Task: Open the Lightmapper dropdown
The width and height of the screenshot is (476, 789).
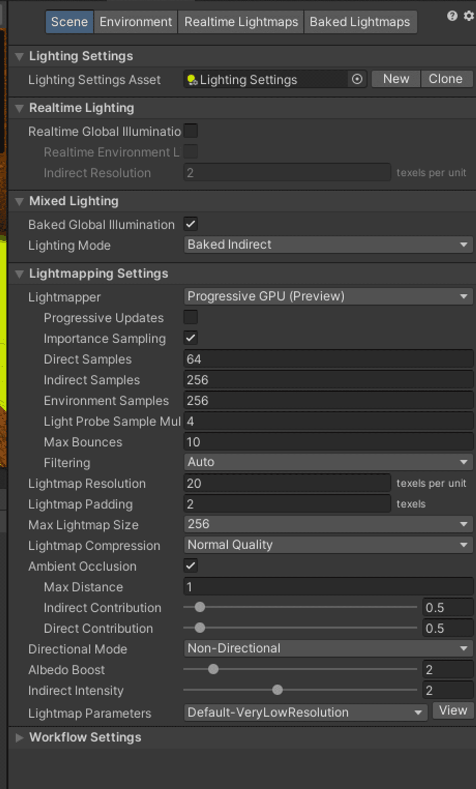Action: tap(328, 296)
